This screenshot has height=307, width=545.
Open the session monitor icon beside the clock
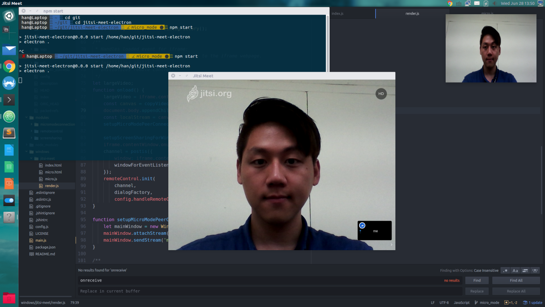point(540,3)
